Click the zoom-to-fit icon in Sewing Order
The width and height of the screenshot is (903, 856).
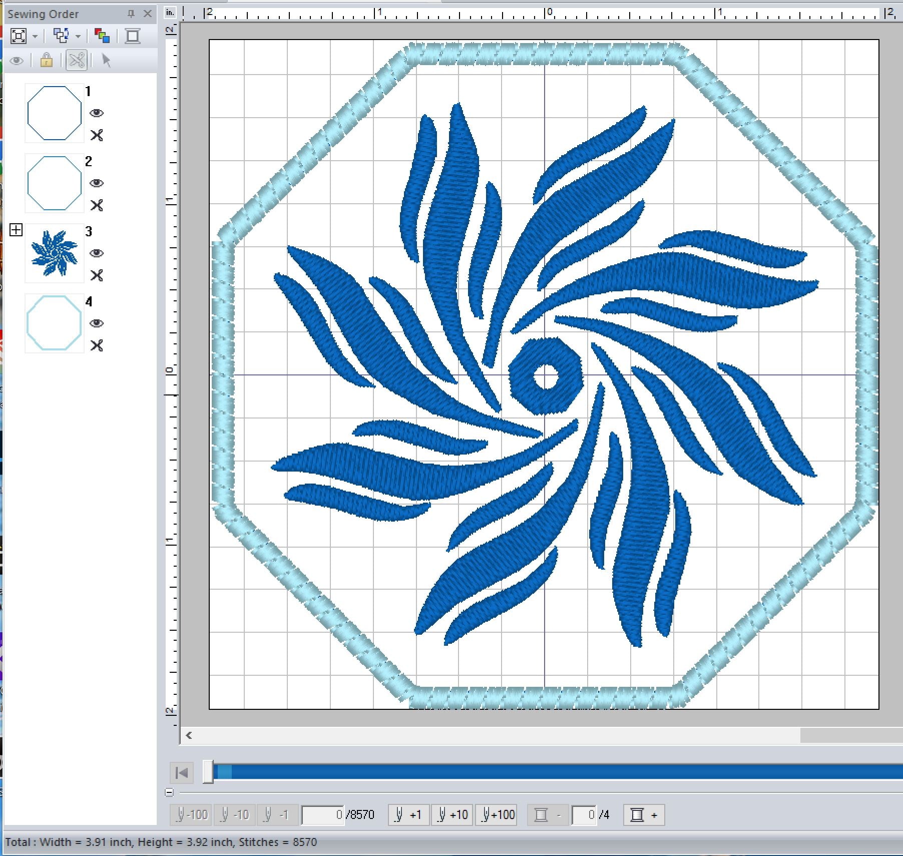coord(19,36)
